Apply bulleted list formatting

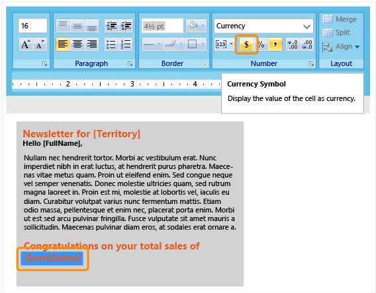111,44
